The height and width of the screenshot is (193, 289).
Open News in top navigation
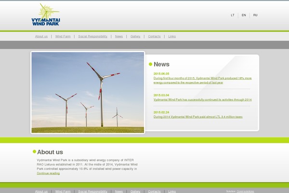(119, 36)
